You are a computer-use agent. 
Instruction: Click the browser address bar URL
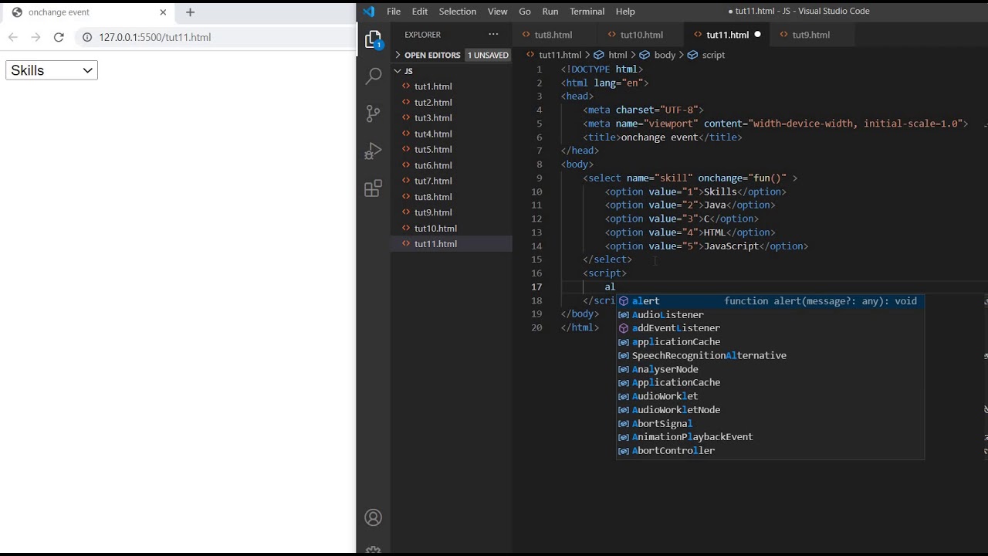click(154, 37)
